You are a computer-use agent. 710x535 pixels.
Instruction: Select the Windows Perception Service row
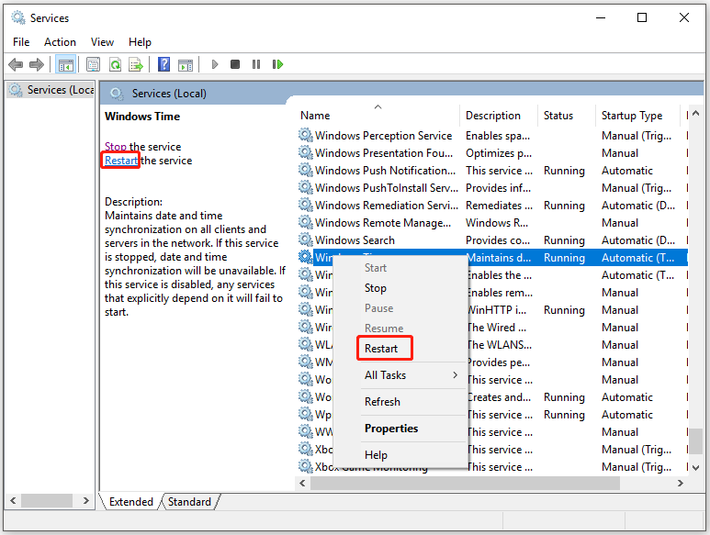tap(492, 135)
